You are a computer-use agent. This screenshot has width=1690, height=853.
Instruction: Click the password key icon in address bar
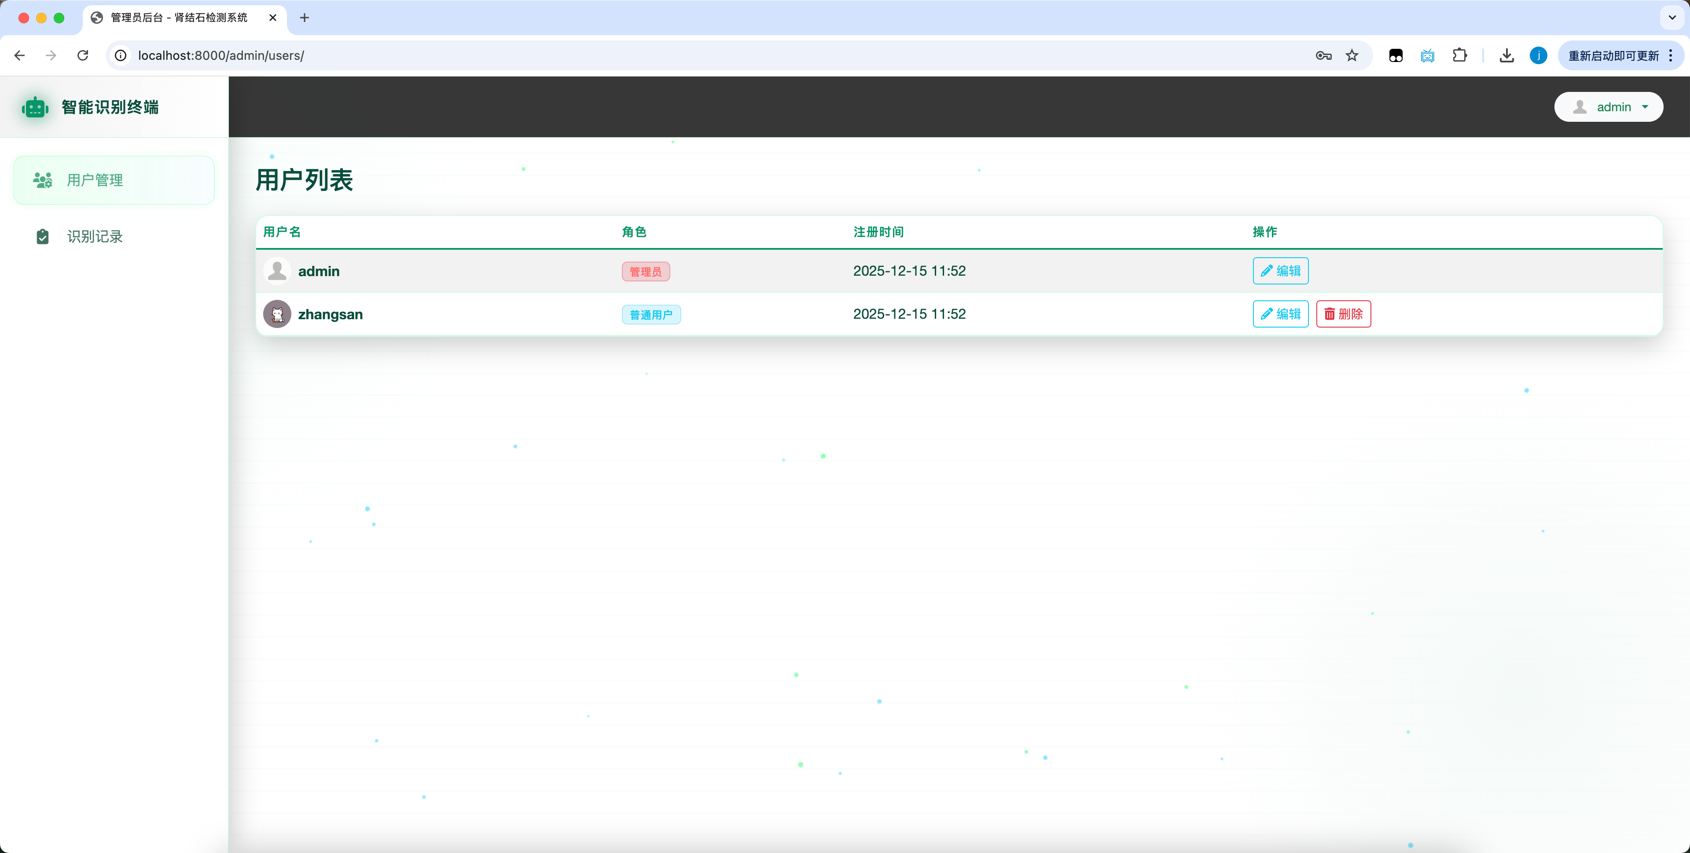1323,56
